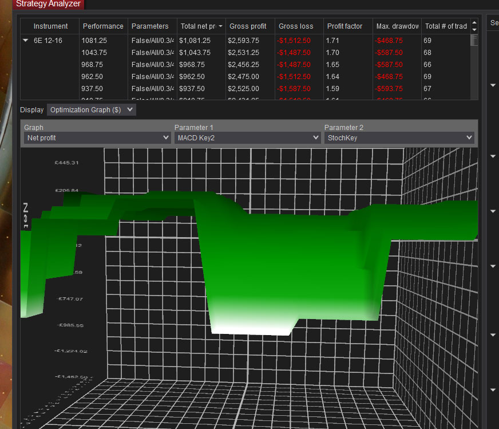Select the performance value 937.50
499x429 pixels.
[92, 89]
